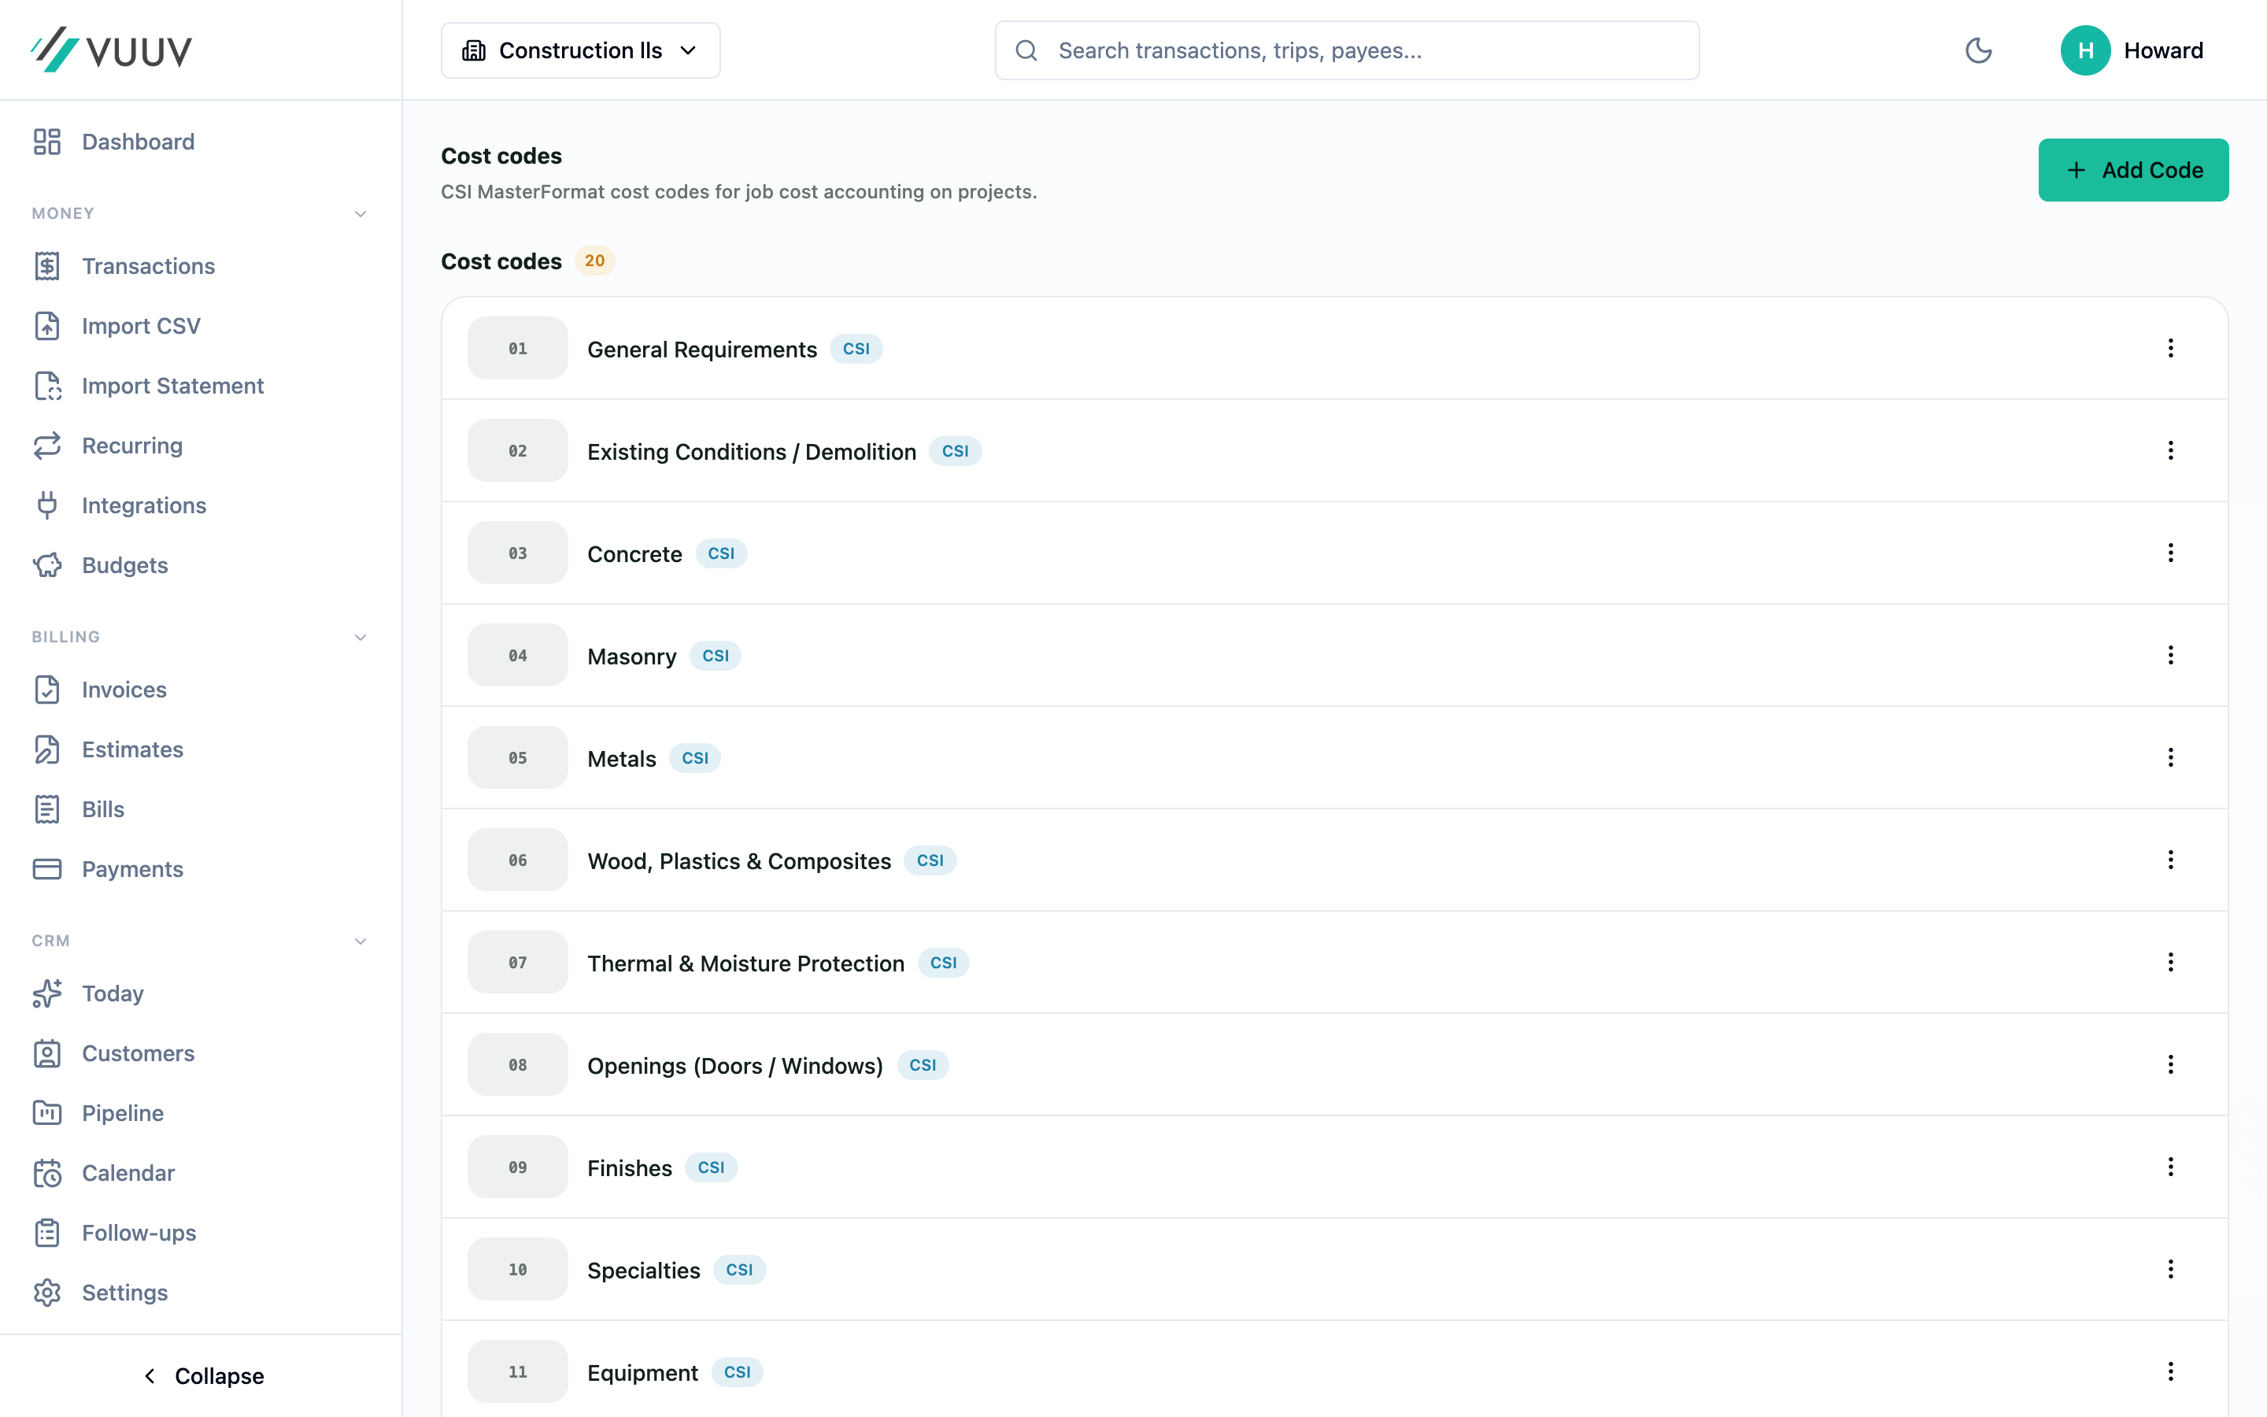This screenshot has height=1417, width=2267.
Task: Collapse the BILLING section
Action: pos(360,638)
